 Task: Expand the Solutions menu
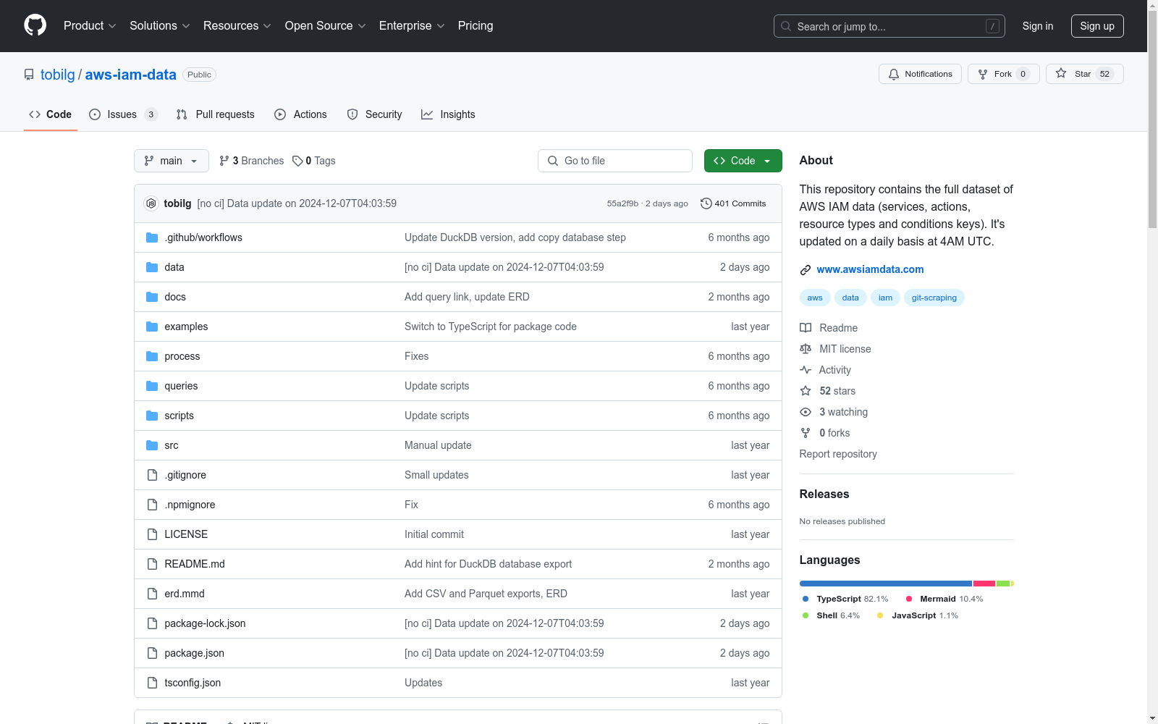pyautogui.click(x=160, y=25)
